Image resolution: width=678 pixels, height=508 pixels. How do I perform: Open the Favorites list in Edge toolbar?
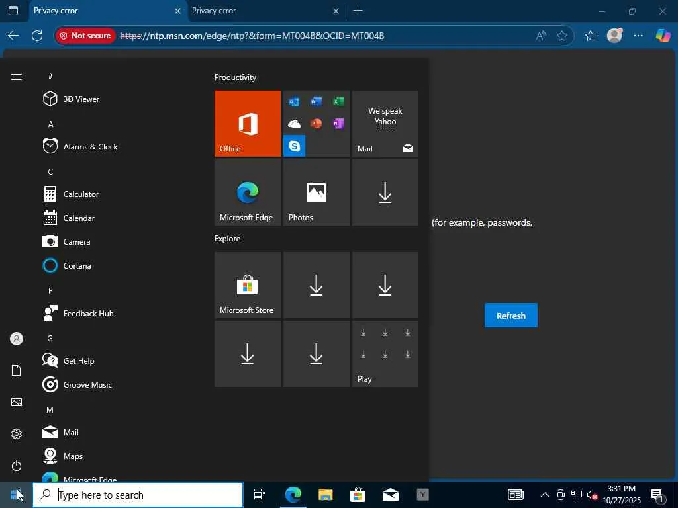click(591, 36)
